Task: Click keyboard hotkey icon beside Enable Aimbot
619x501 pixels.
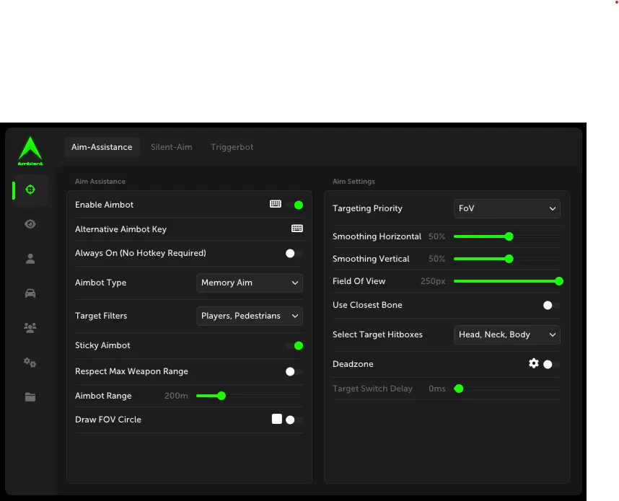Action: [x=275, y=205]
